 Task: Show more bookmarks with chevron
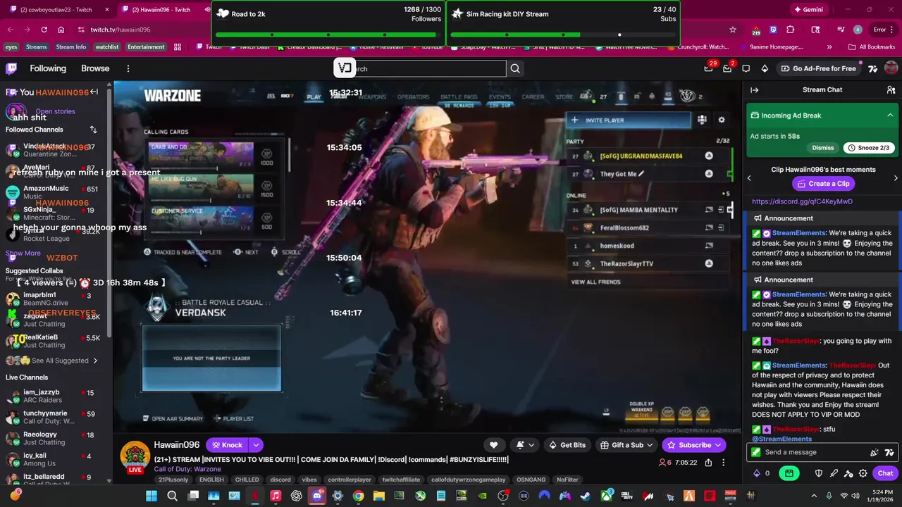(829, 47)
